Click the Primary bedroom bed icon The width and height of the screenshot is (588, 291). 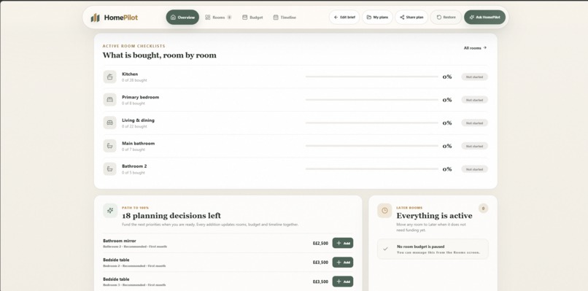110,100
